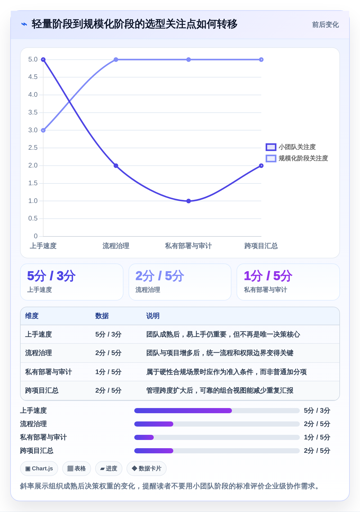Click the 流程治理 progress bar

pos(217,424)
